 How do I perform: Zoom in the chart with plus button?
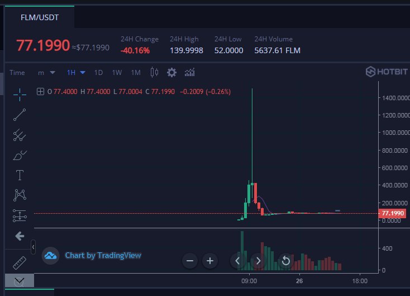pyautogui.click(x=210, y=261)
